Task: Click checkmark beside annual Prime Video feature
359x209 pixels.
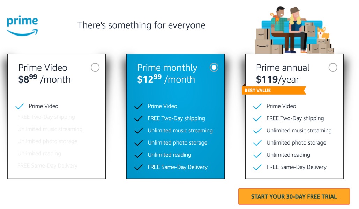Action: point(257,106)
